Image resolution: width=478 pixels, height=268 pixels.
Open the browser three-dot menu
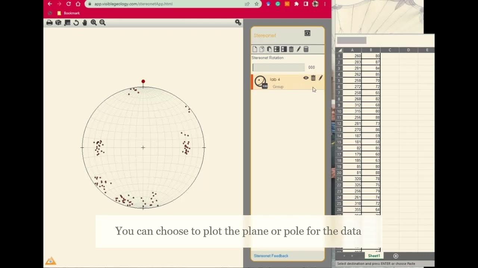coord(325,4)
